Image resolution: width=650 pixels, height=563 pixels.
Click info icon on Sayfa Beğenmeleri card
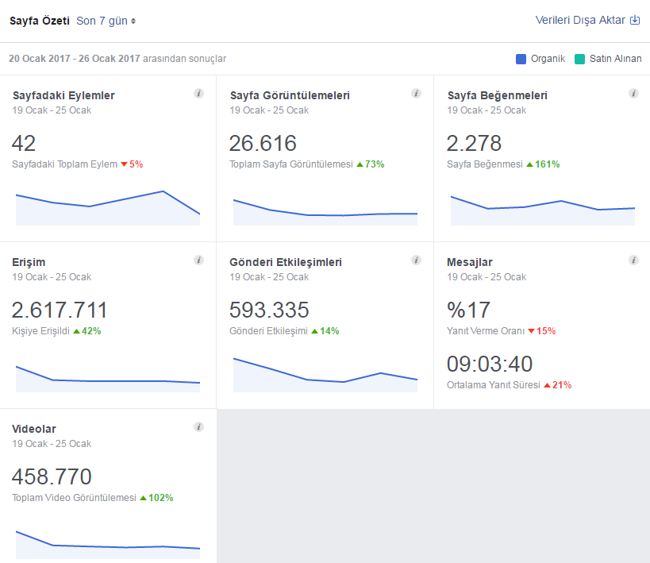coord(633,94)
